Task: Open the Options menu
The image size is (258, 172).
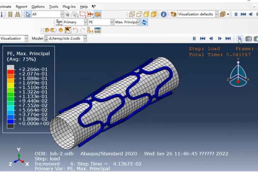Action: pyautogui.click(x=38, y=6)
